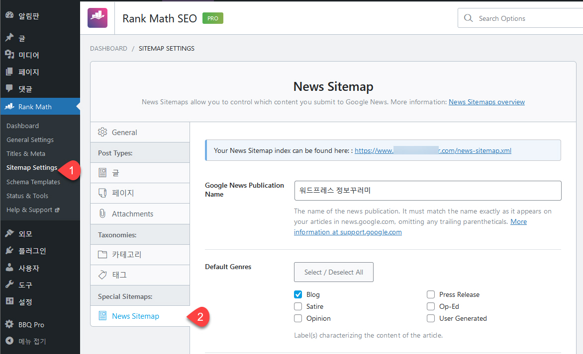This screenshot has height=354, width=583.
Task: Open the 글 post type tab
Action: [140, 173]
